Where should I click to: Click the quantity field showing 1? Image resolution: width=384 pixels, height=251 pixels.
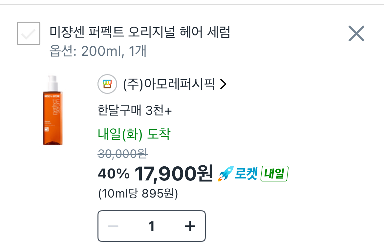151,226
